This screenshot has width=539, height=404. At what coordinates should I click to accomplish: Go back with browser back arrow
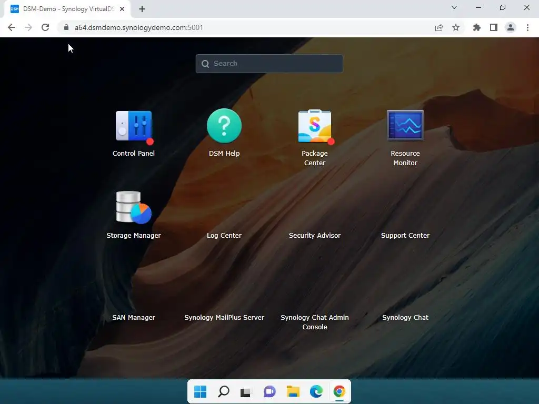pos(12,27)
